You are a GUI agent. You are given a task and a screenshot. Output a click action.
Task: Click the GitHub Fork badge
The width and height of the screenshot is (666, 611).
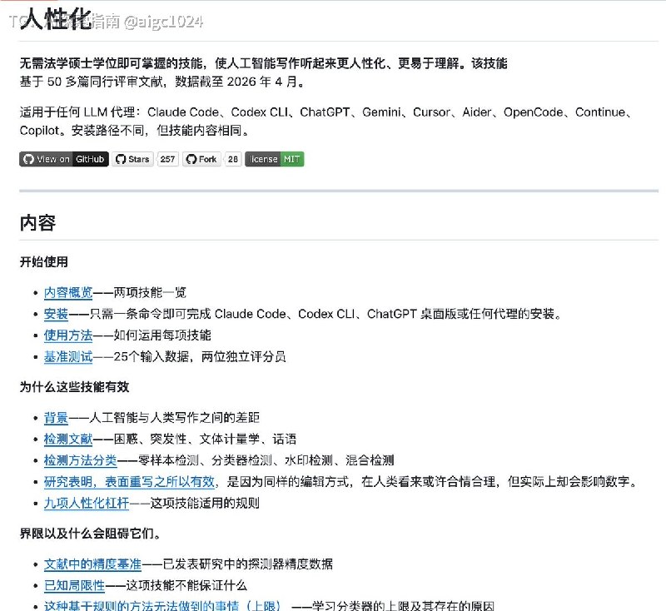pyautogui.click(x=201, y=159)
